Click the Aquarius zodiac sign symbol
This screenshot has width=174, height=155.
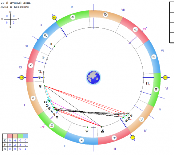52,125
